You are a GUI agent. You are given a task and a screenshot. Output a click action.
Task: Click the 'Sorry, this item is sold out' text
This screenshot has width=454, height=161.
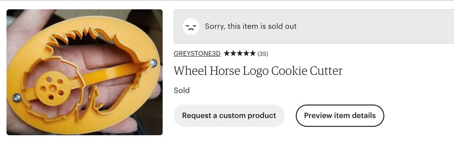coord(251,26)
